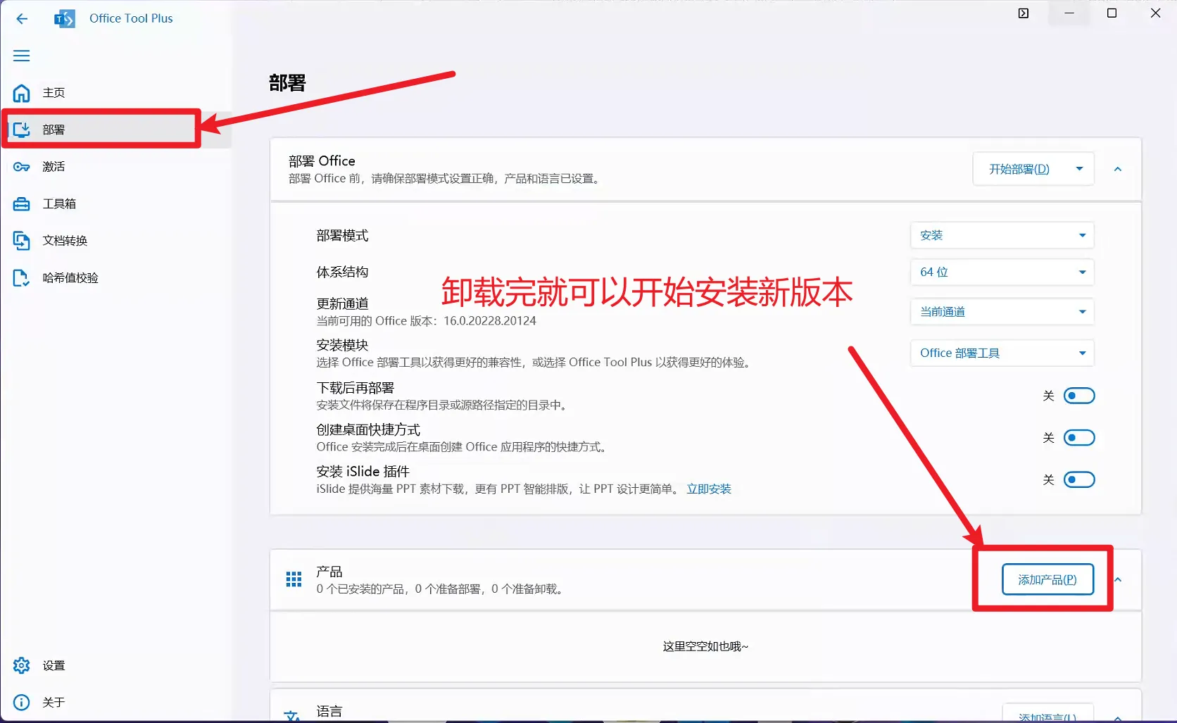1177x723 pixels.
Task: Click the 更新通道 label
Action: [x=342, y=303]
